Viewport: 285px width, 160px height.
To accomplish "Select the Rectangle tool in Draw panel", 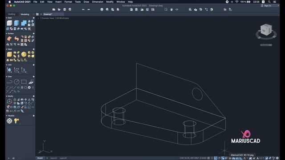I will point(24,82).
